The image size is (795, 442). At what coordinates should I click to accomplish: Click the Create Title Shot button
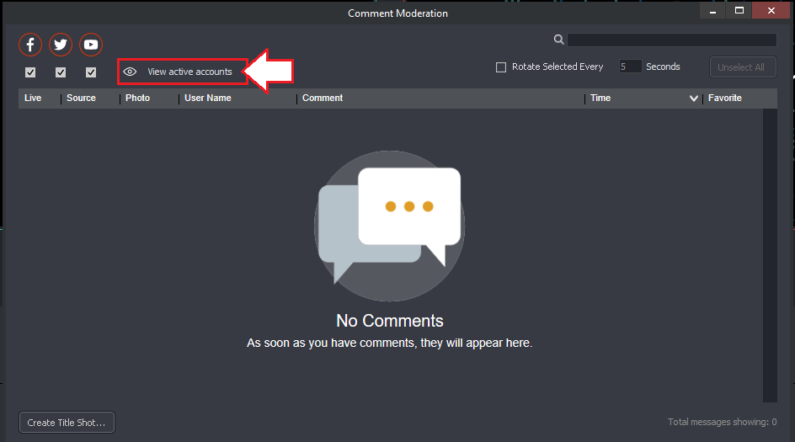(x=67, y=423)
